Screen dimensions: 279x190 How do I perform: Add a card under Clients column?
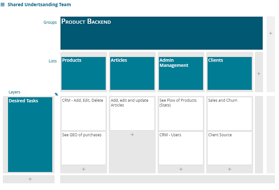coord(230,169)
